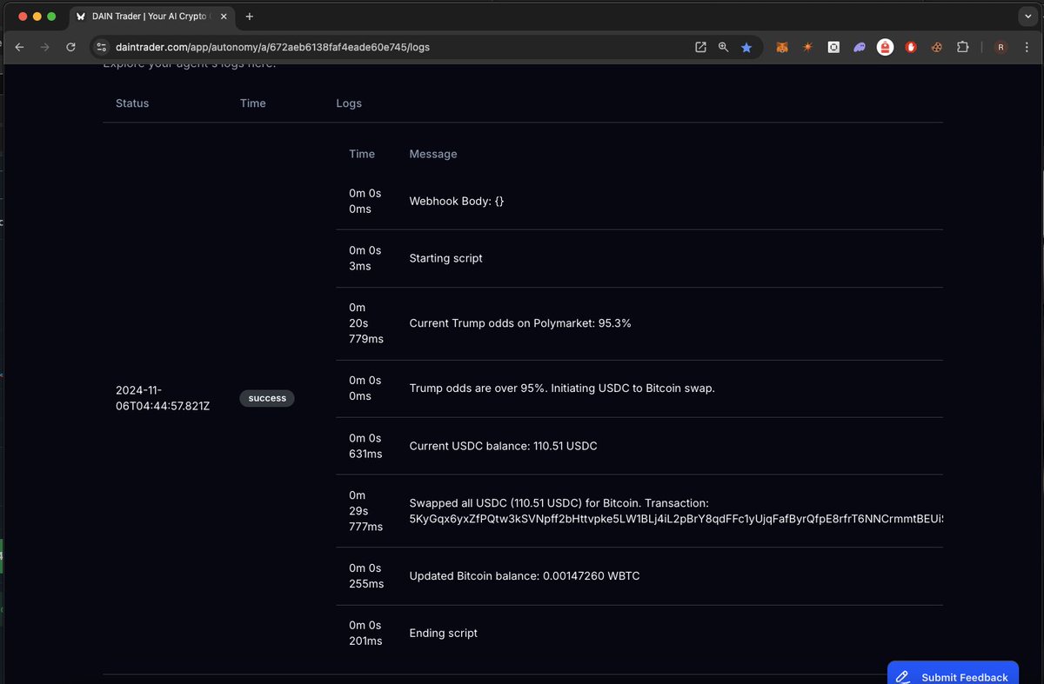Image resolution: width=1044 pixels, height=684 pixels.
Task: Click 'Current USDC balance: 110.51 USDC' message
Action: point(503,446)
